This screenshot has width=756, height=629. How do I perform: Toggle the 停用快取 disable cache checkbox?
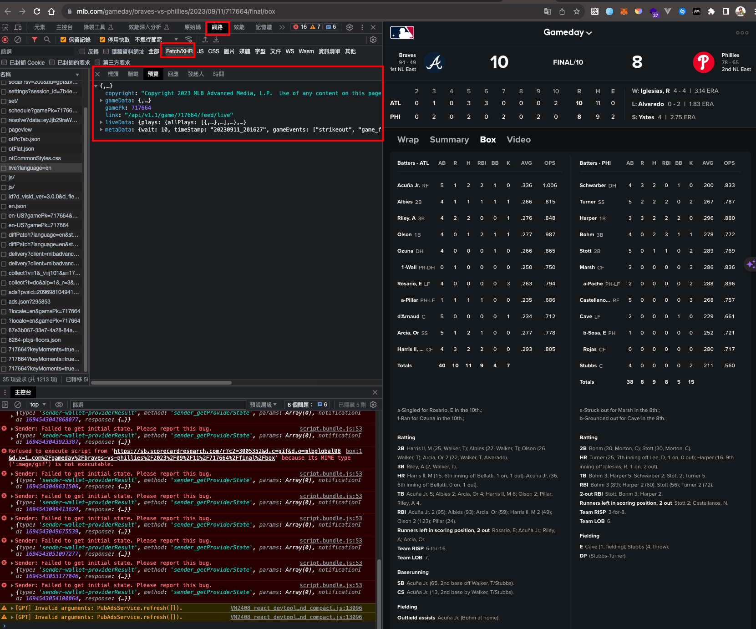[x=102, y=40]
